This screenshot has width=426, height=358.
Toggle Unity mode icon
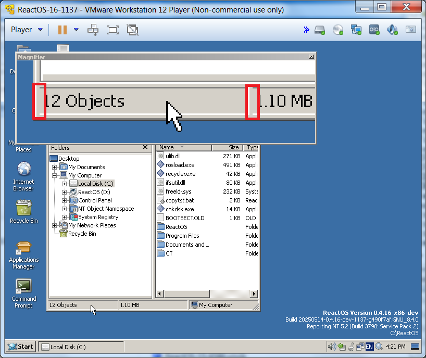pos(133,30)
